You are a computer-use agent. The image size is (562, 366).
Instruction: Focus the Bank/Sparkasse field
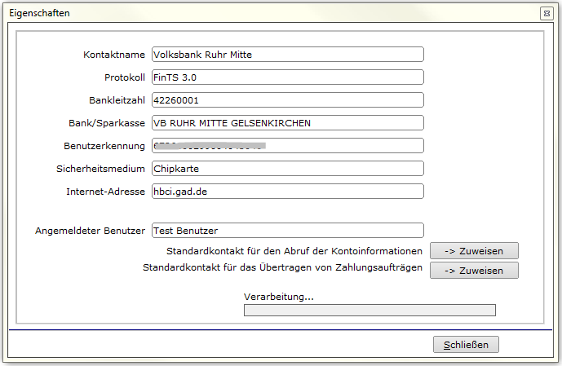click(288, 123)
